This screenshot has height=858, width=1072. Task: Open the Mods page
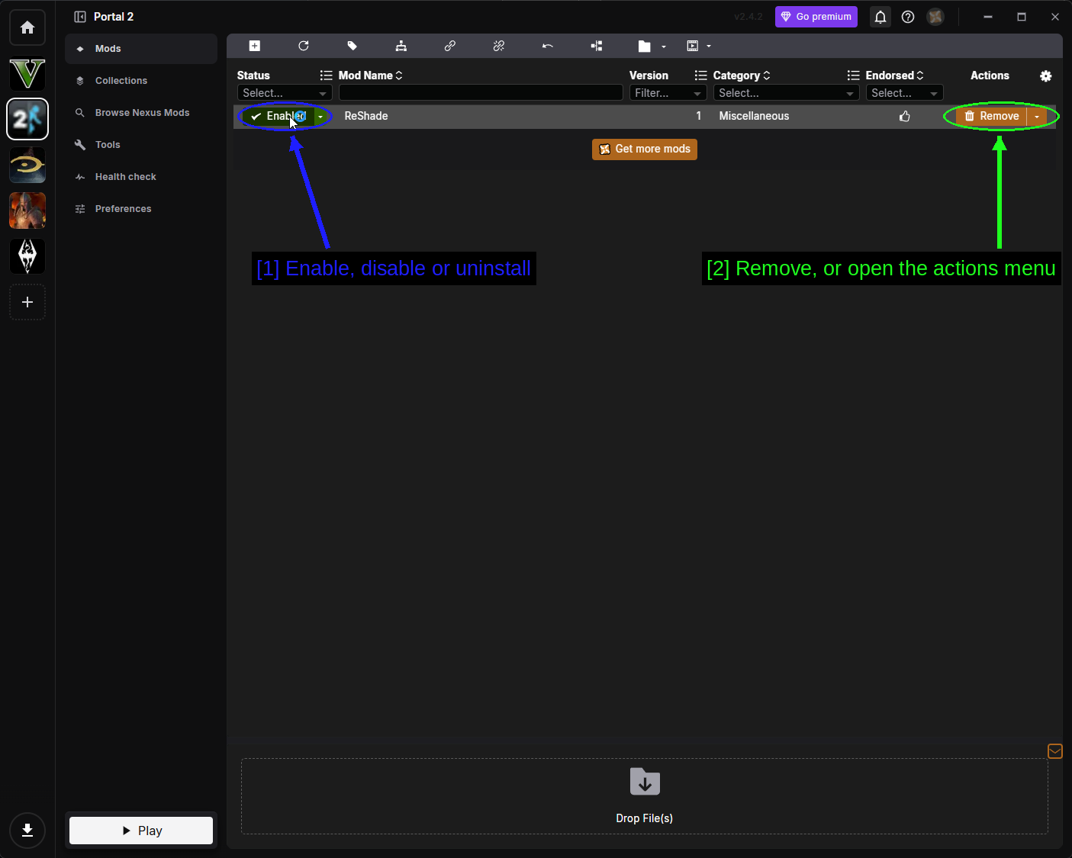pyautogui.click(x=141, y=49)
